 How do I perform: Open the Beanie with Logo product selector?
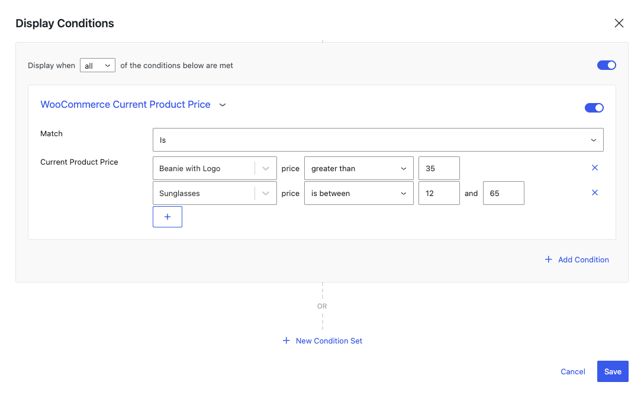point(214,168)
